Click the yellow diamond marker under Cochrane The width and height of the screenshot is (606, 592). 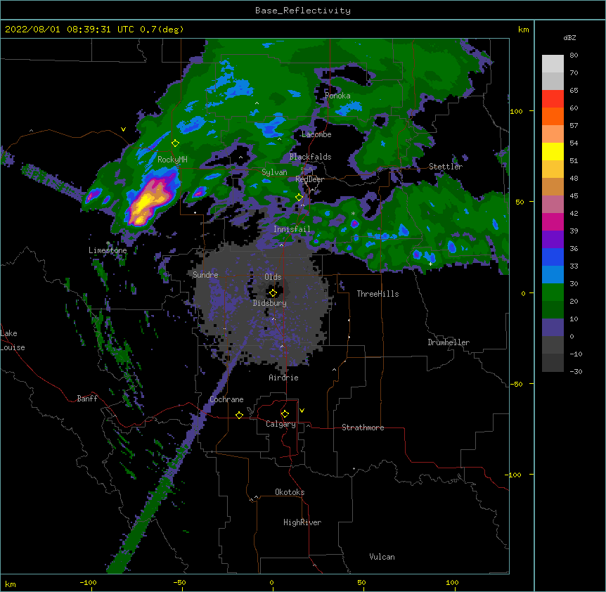[239, 415]
